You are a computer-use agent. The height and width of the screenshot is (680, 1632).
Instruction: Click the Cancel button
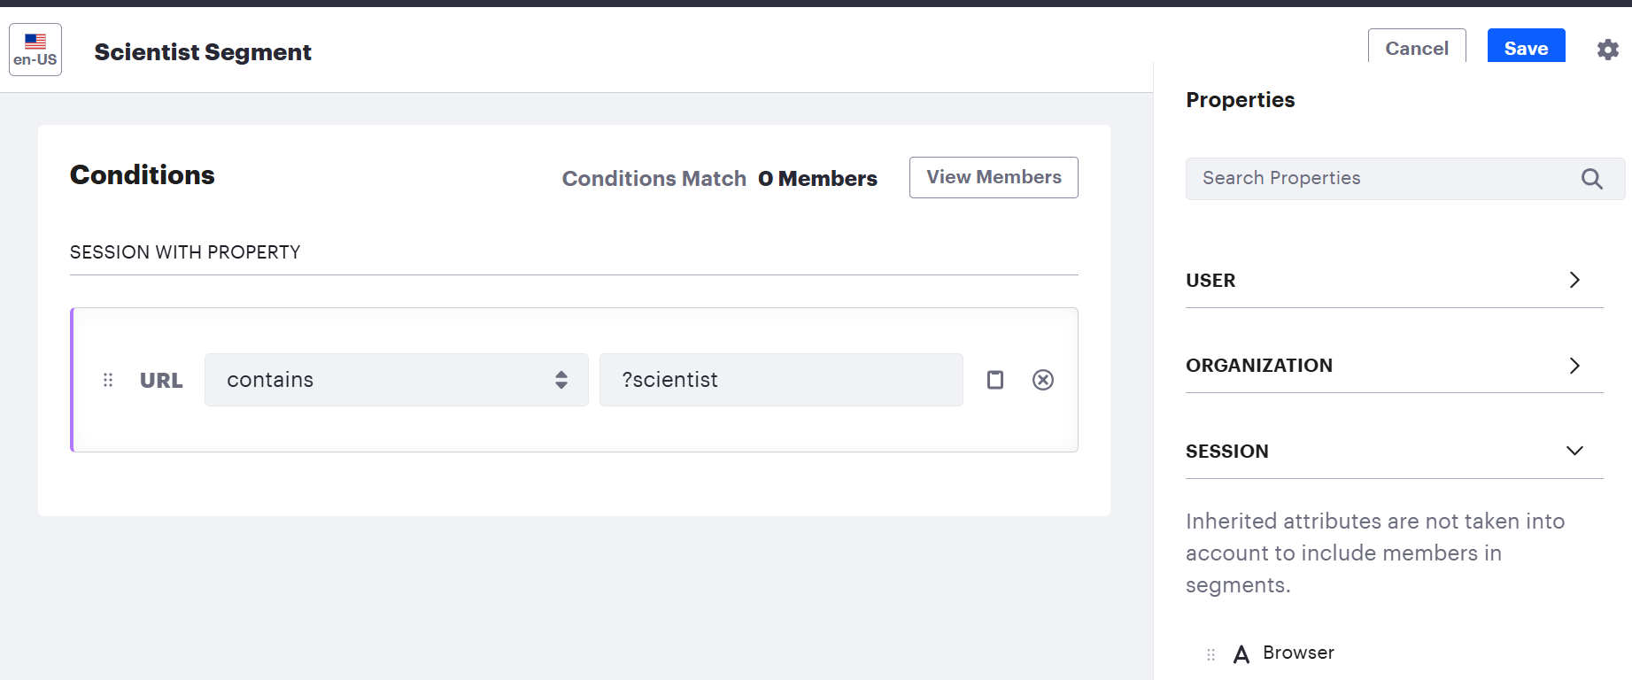click(1417, 47)
